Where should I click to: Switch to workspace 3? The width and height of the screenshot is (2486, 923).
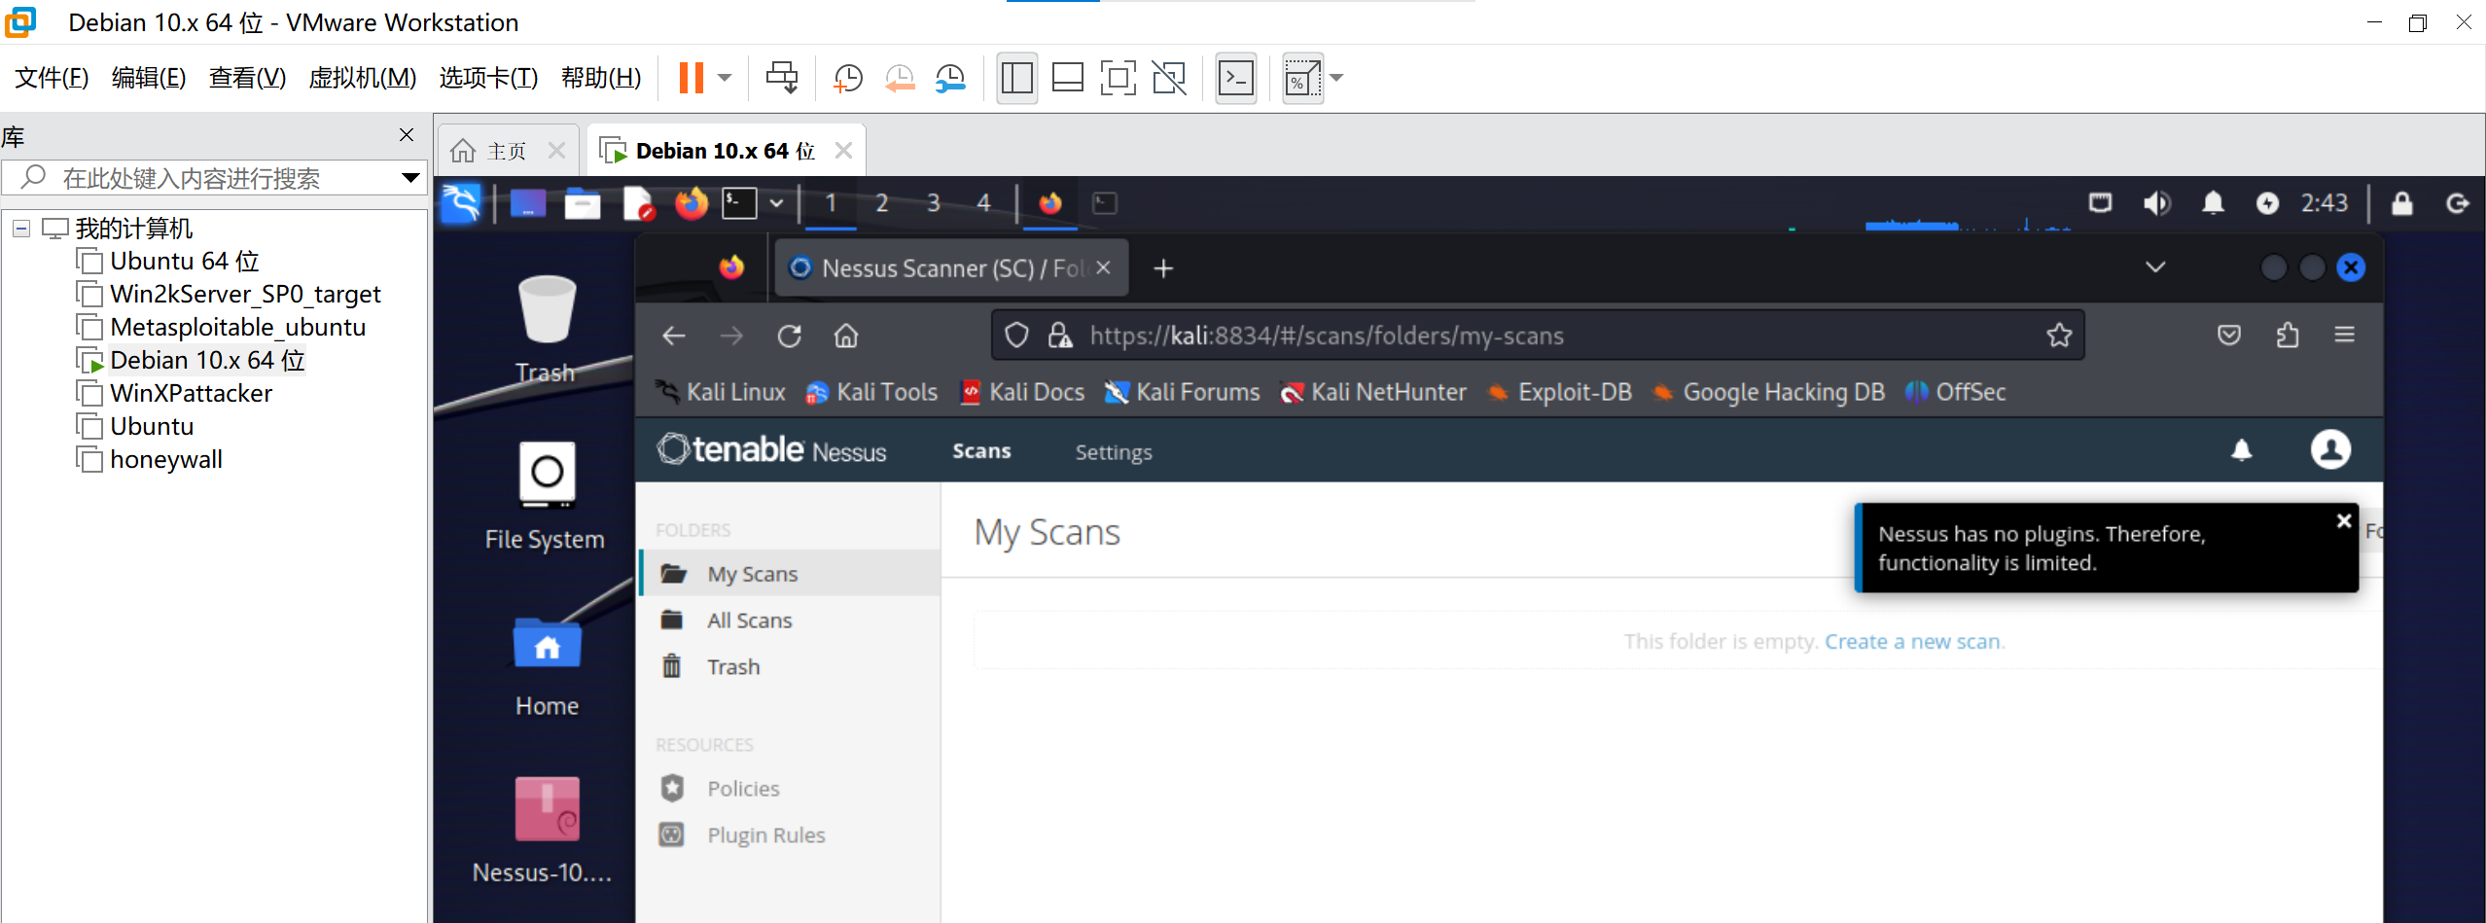(x=933, y=203)
